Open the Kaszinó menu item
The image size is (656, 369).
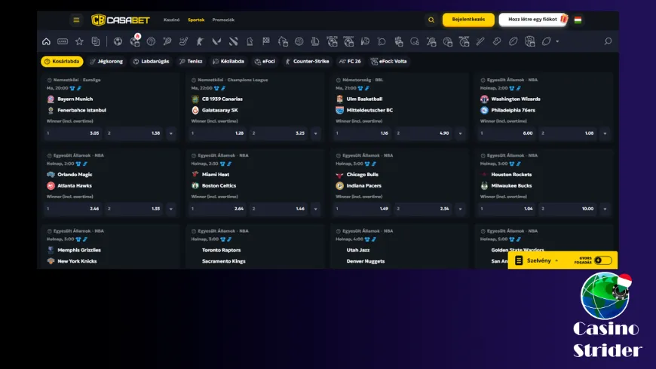pos(172,20)
